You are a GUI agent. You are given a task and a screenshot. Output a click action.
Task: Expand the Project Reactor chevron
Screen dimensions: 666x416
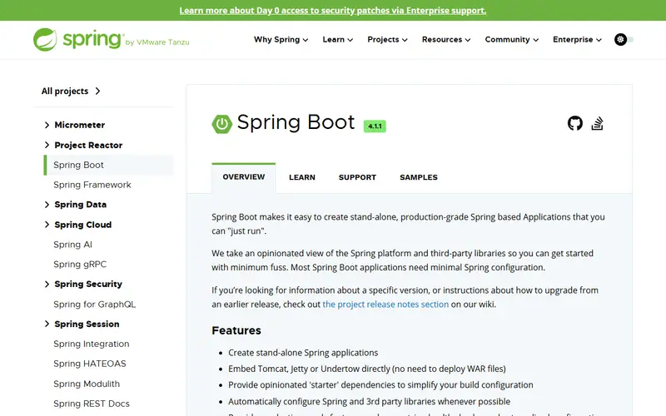(47, 145)
